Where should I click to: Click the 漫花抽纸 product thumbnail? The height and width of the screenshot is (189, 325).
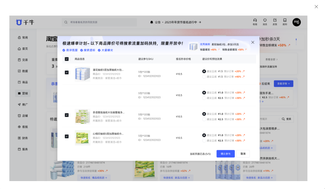(x=83, y=74)
